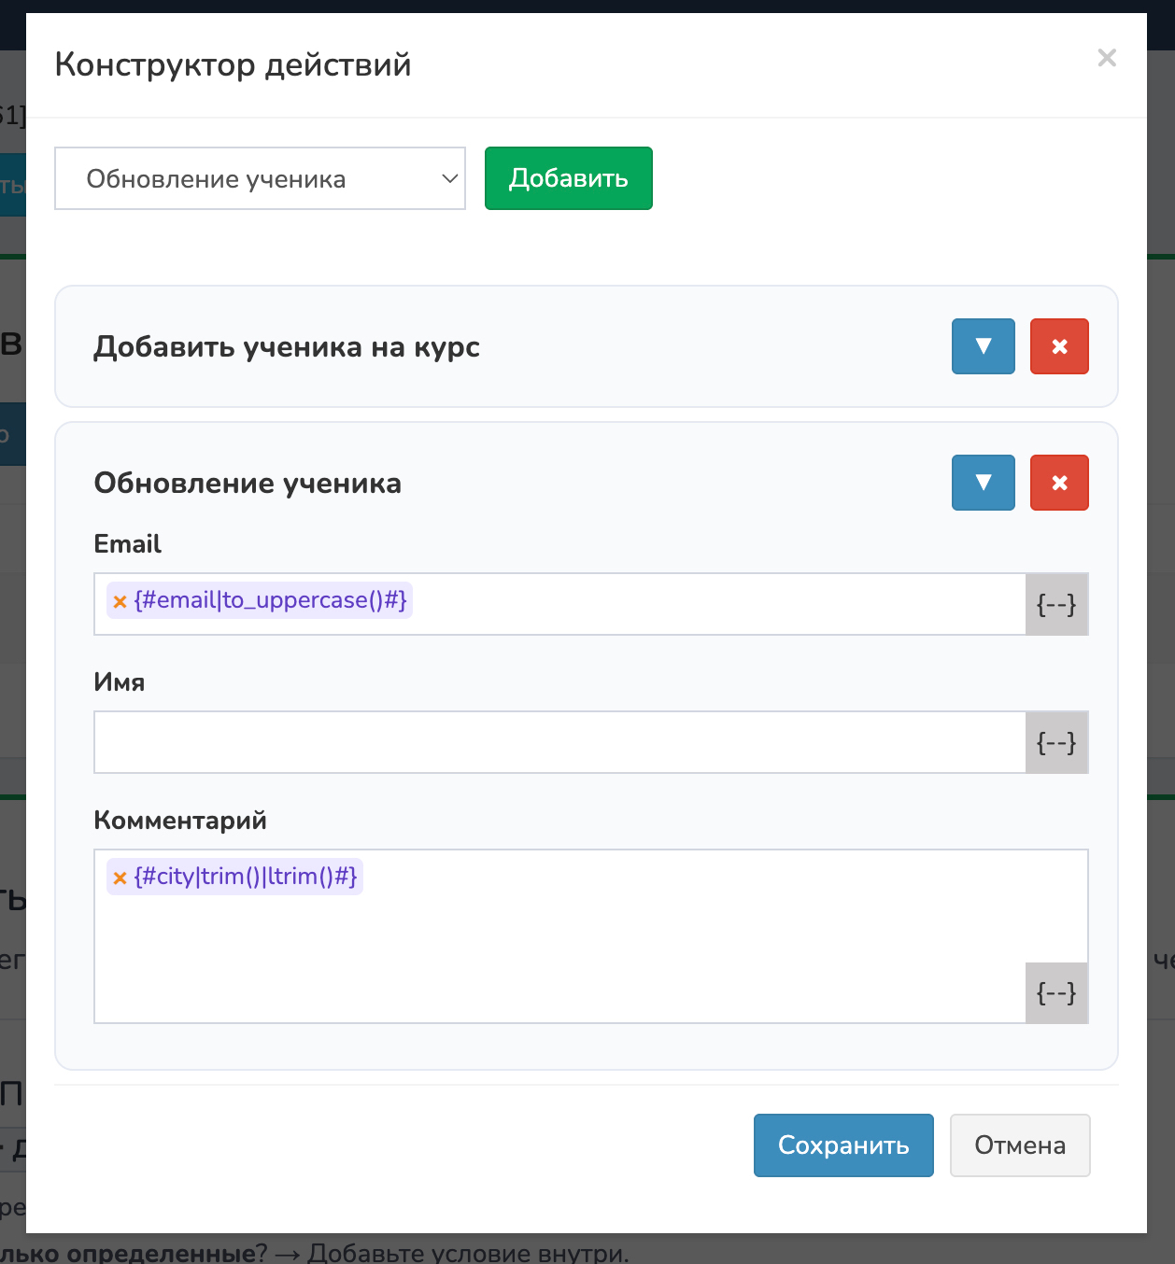The width and height of the screenshot is (1175, 1264).
Task: Close the Конструктор действий dialog
Action: (x=1107, y=58)
